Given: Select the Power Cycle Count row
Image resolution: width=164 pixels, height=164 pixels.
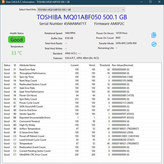Looking at the screenshot, I should (x=82, y=103).
